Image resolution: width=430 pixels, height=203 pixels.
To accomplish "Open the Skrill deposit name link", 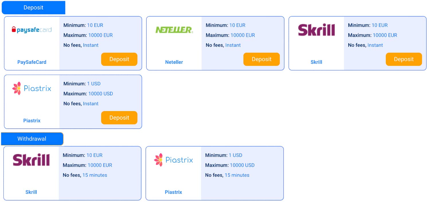I will [316, 62].
